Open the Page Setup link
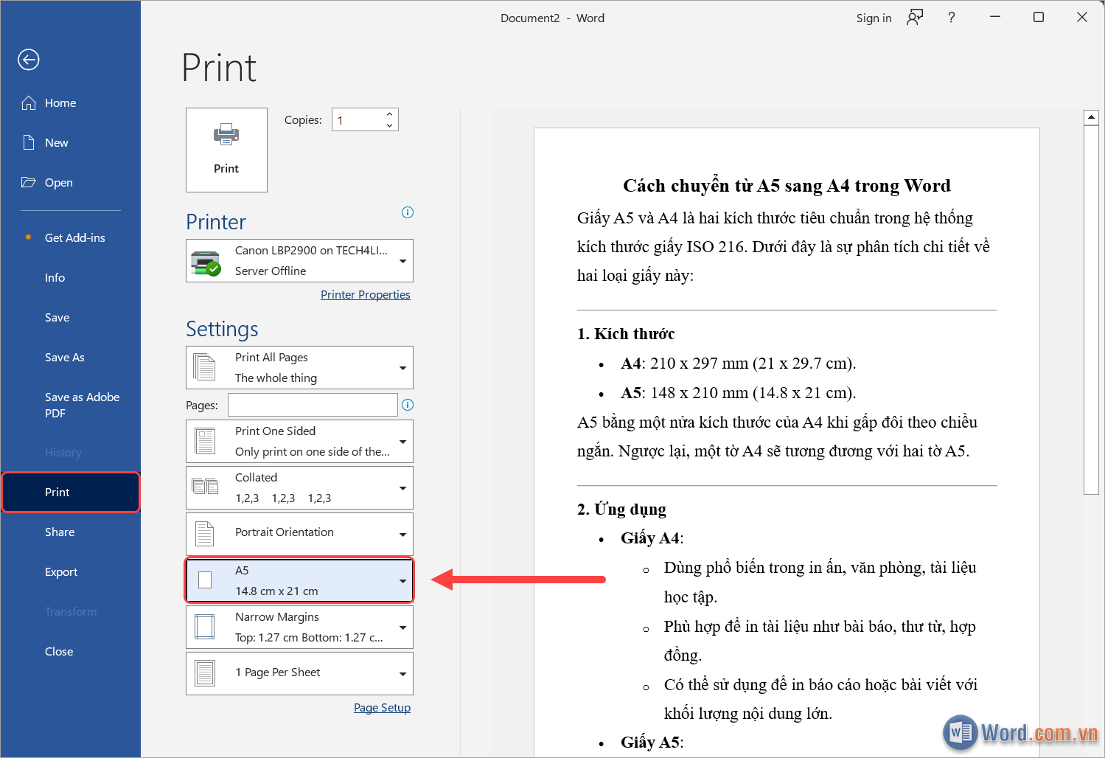The width and height of the screenshot is (1105, 758). point(382,707)
